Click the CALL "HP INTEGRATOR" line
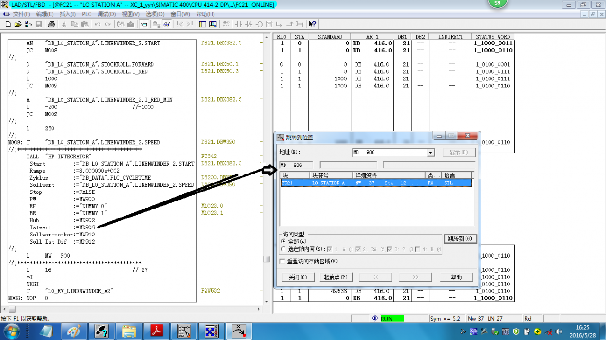This screenshot has width=606, height=340. coord(59,157)
